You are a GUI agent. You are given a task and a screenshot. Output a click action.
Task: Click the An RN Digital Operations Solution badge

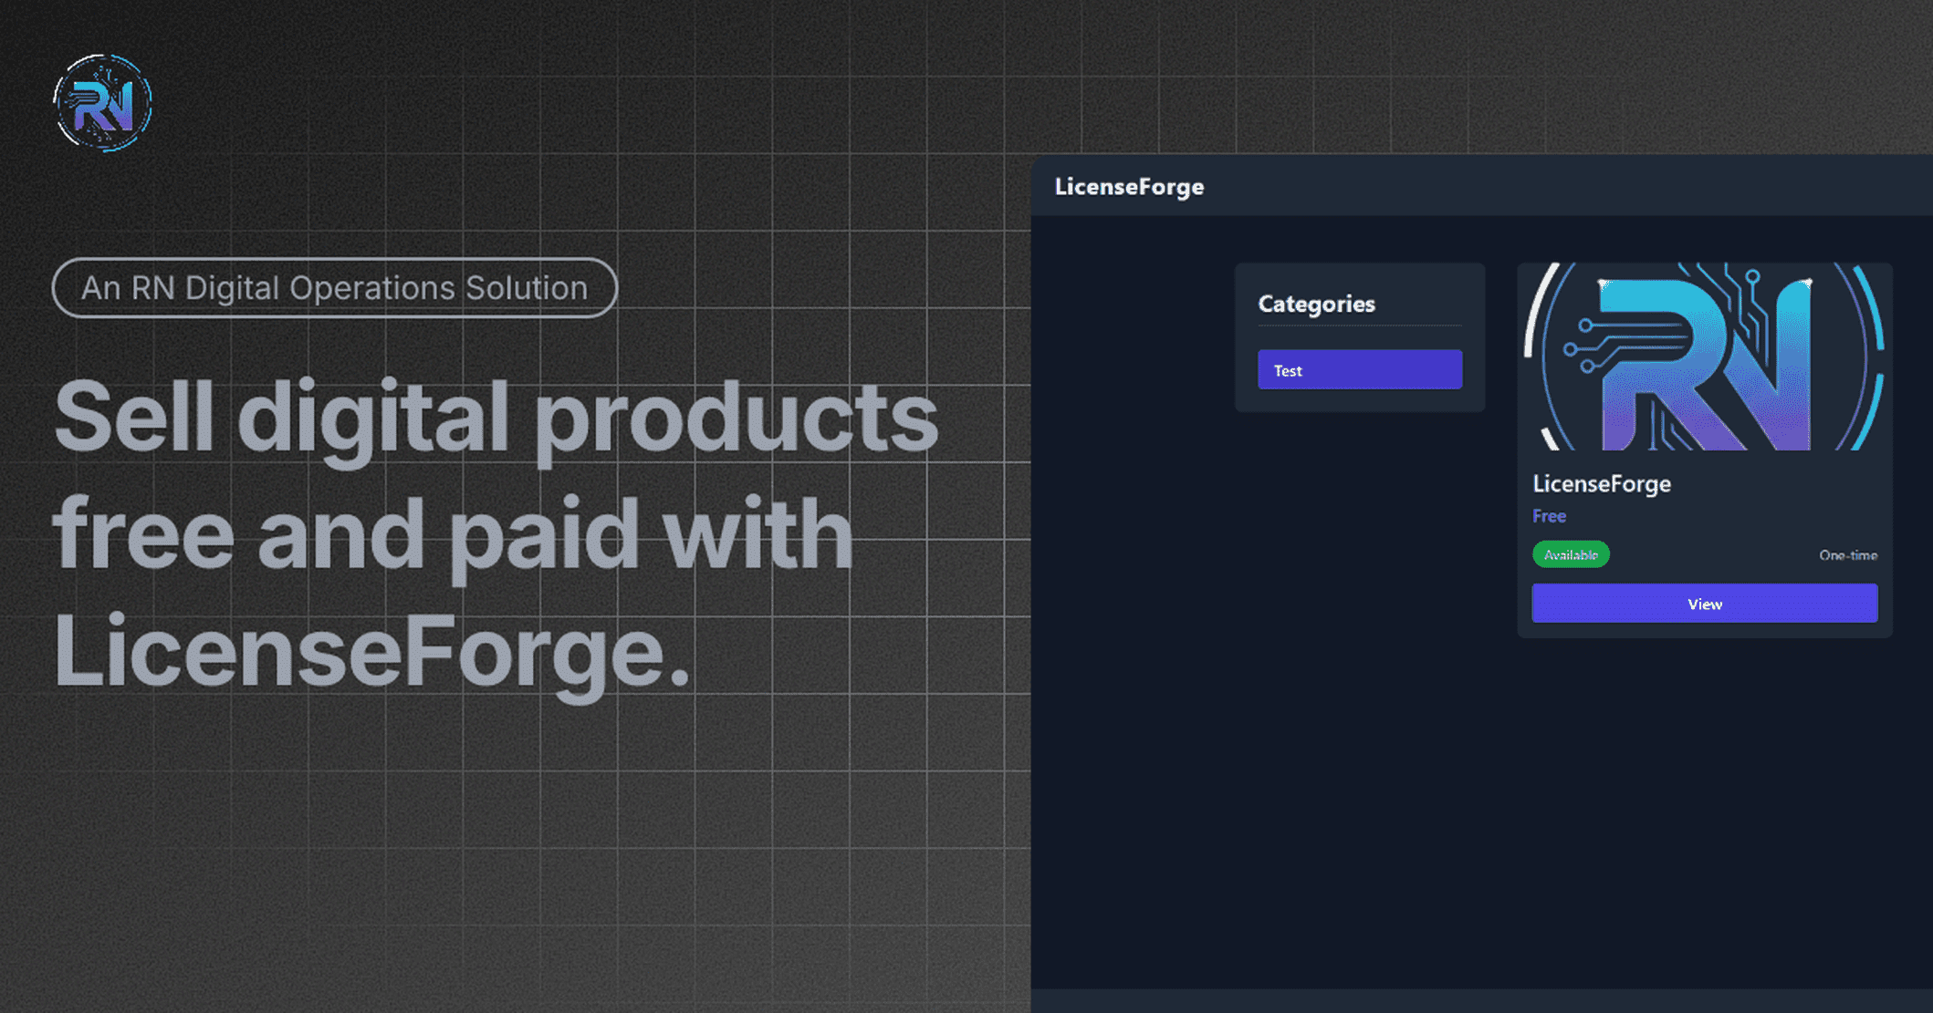click(334, 287)
